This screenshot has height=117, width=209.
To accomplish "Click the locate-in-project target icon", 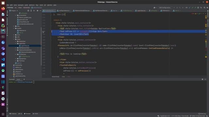I will [x=28, y=11].
